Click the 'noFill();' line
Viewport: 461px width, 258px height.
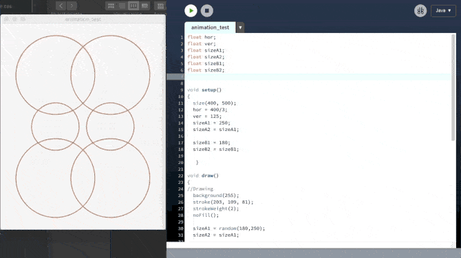[206, 215]
